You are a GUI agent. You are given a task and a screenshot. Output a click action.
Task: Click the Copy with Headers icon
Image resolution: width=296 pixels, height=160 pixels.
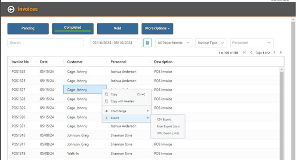click(106, 101)
